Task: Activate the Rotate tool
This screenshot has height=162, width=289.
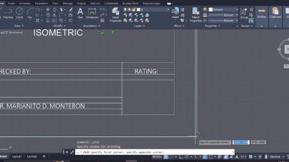Action: coord(55,9)
